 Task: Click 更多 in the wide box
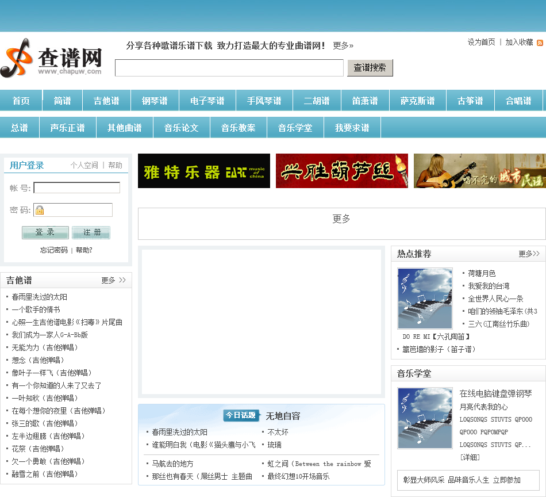click(x=341, y=219)
